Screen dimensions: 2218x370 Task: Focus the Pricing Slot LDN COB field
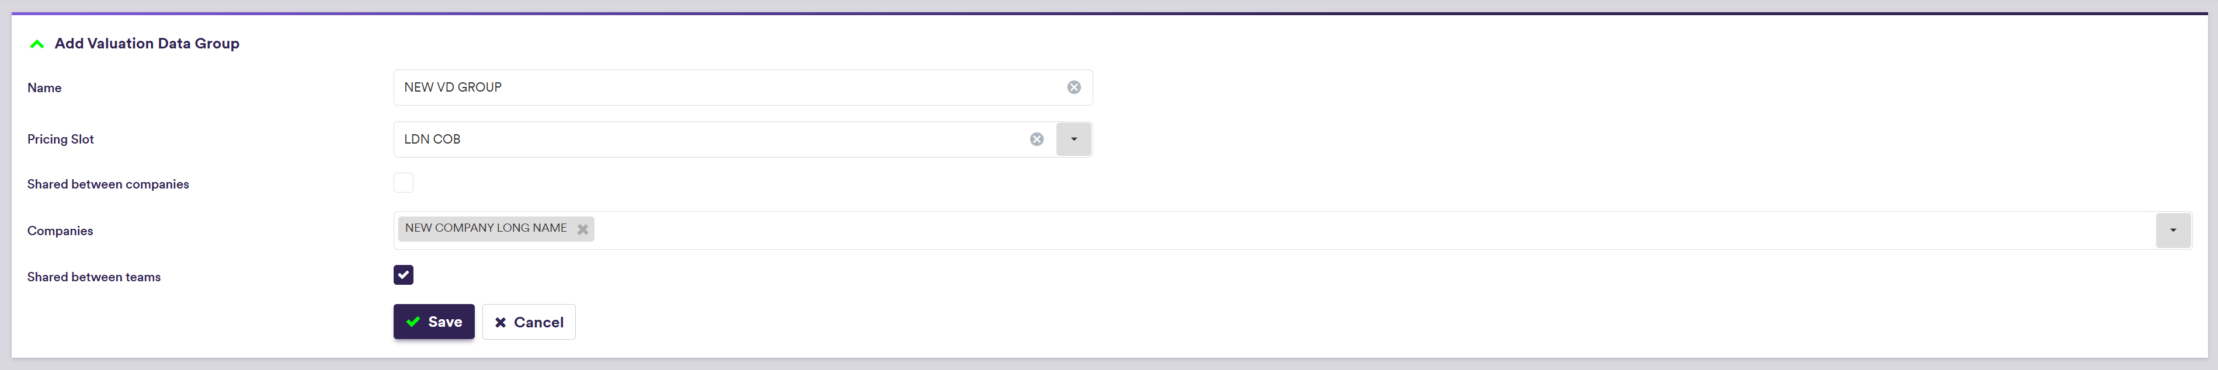pyautogui.click(x=706, y=139)
